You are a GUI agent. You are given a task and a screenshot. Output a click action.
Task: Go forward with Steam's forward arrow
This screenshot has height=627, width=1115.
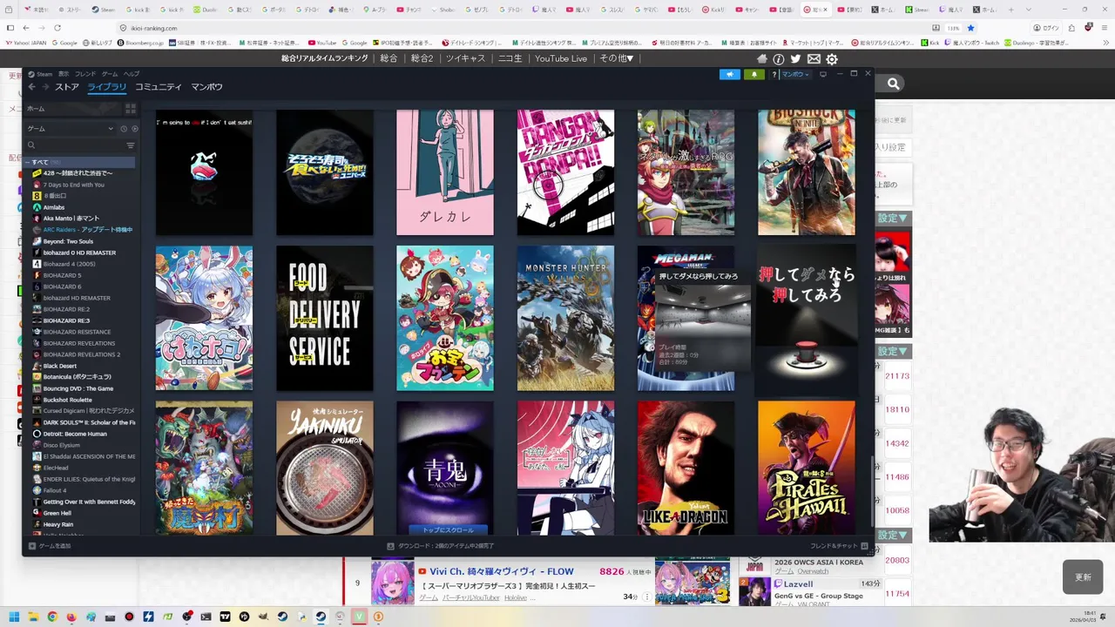[x=44, y=87]
